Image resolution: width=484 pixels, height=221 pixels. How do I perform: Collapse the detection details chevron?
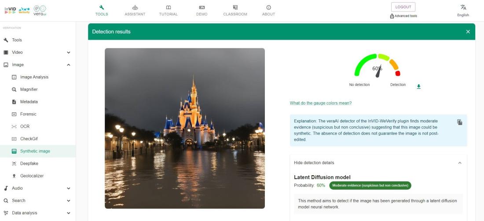click(x=460, y=163)
